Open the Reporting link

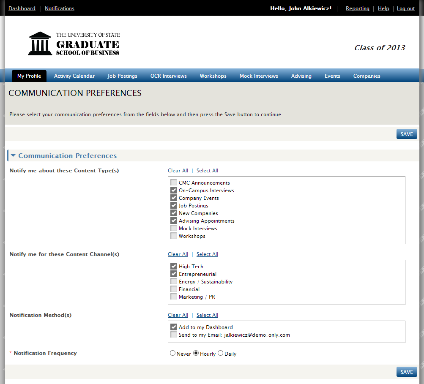click(358, 8)
